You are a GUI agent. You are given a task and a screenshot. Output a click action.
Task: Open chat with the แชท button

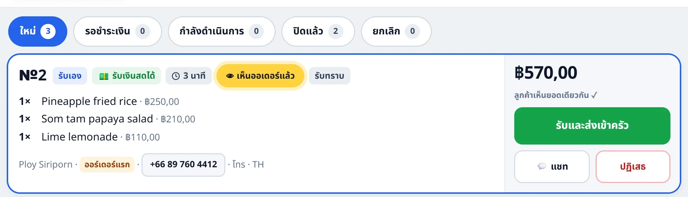552,166
